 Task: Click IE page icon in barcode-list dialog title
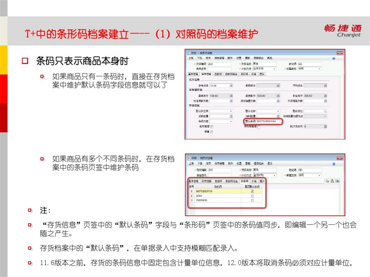189,158
